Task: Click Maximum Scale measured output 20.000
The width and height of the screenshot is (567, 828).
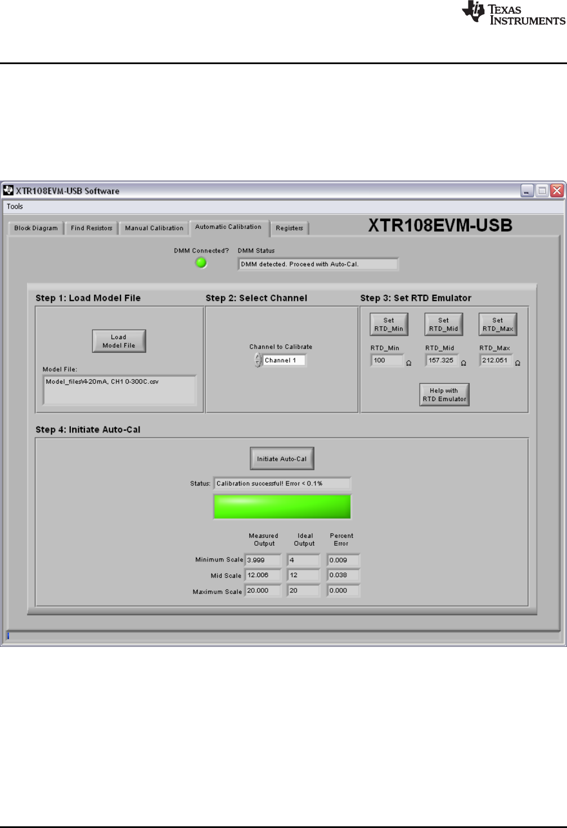Action: pyautogui.click(x=263, y=590)
